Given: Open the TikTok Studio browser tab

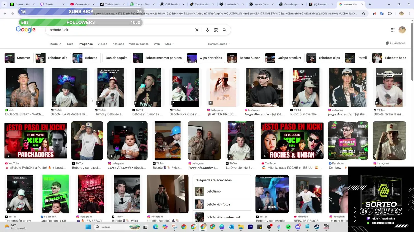Looking at the screenshot, I should pyautogui.click(x=112, y=5).
